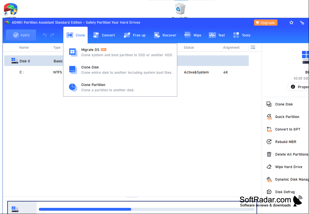
Task: Click Rebuild MBR in the sidebar
Action: [x=286, y=142]
